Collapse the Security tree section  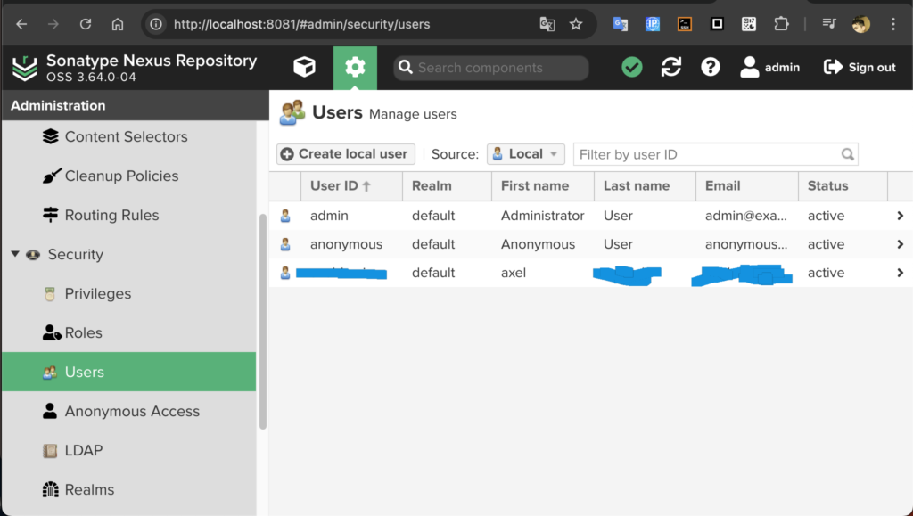coord(15,255)
